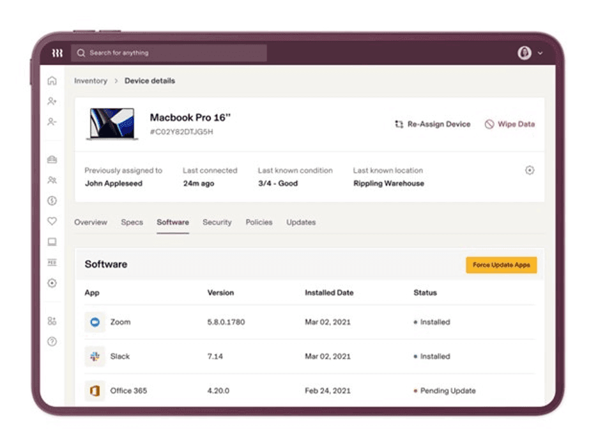
Task: Click the offboarding person icon in sidebar
Action: (53, 121)
